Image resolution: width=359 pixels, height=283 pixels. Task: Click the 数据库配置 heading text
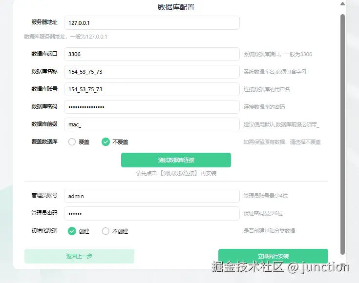coord(176,7)
